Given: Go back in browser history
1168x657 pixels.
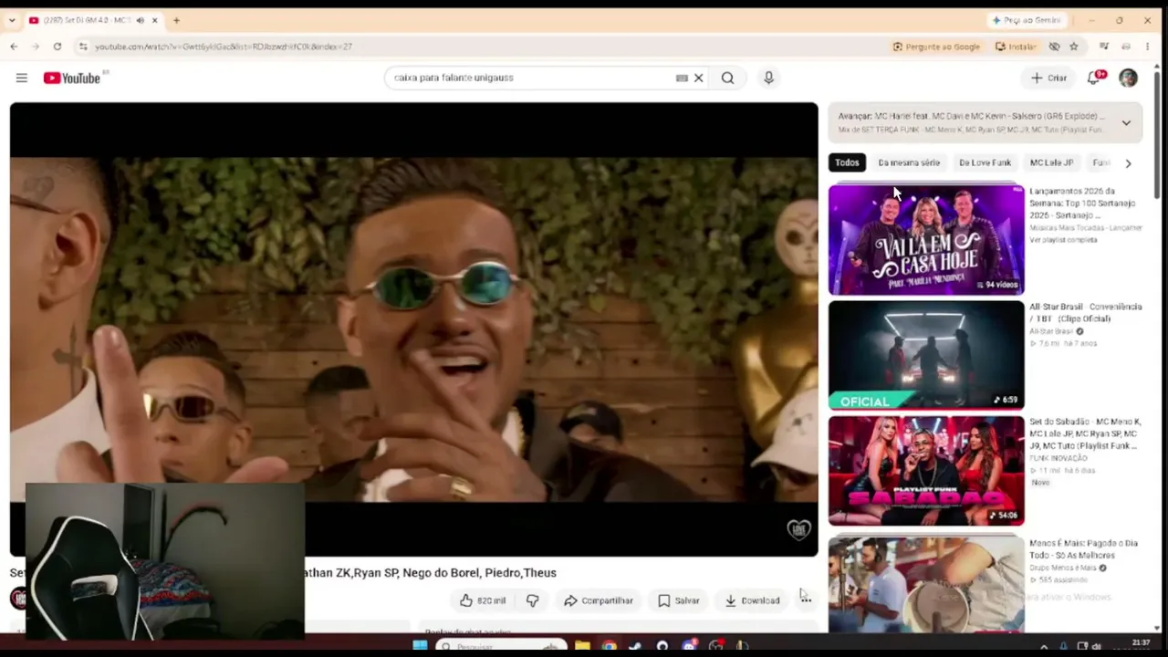Looking at the screenshot, I should pos(14,47).
